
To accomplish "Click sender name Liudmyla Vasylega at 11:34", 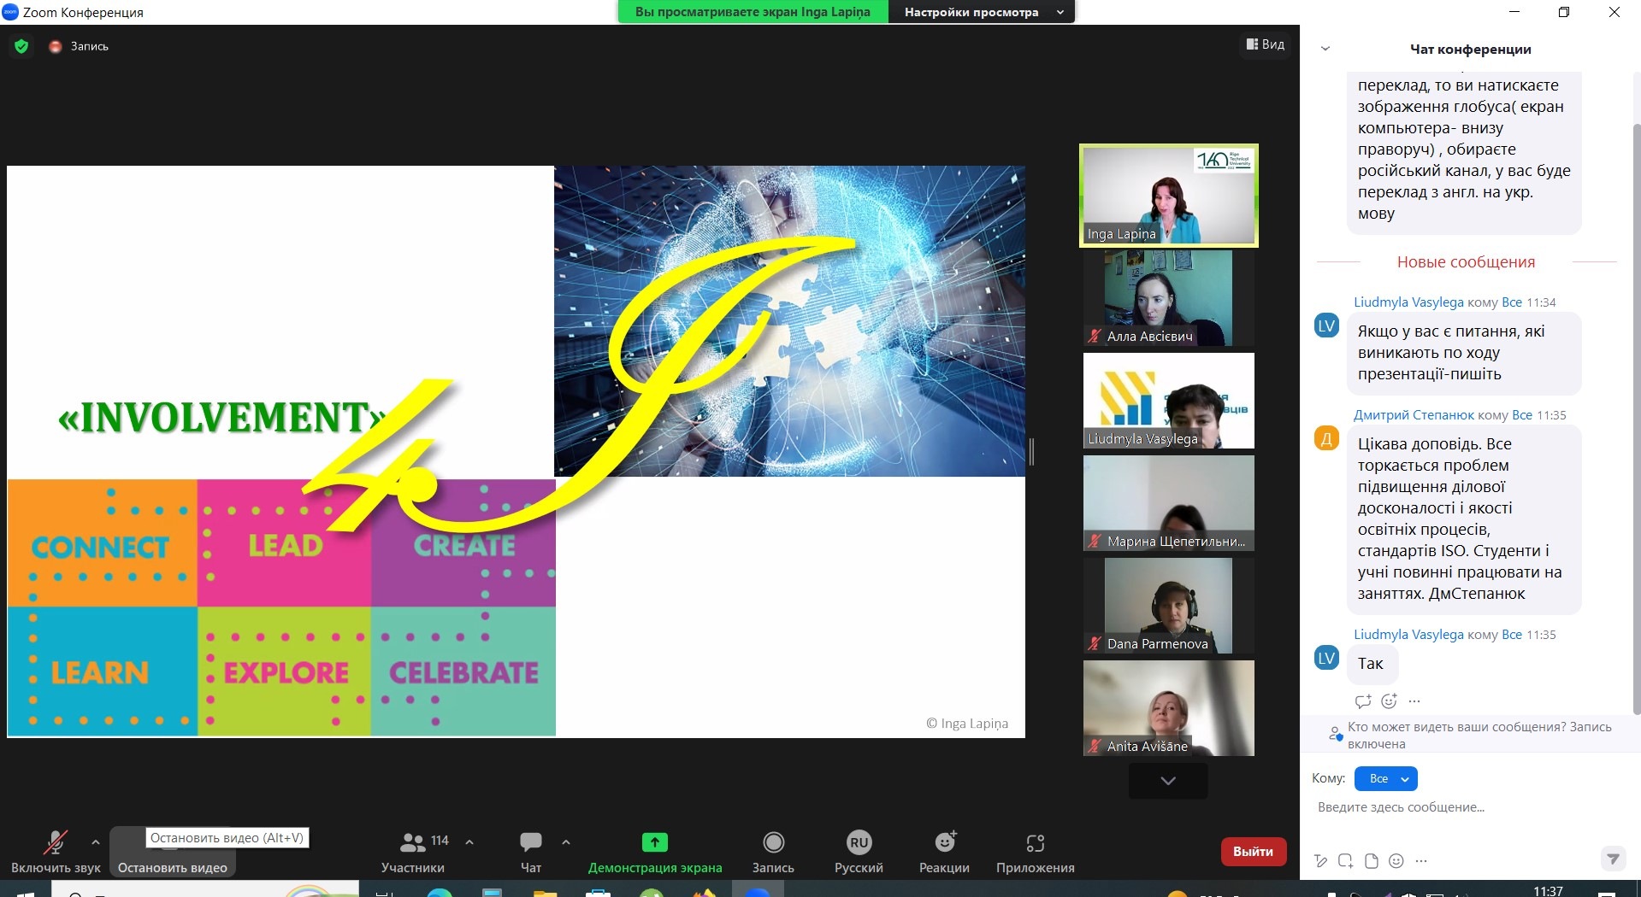I will tap(1408, 302).
